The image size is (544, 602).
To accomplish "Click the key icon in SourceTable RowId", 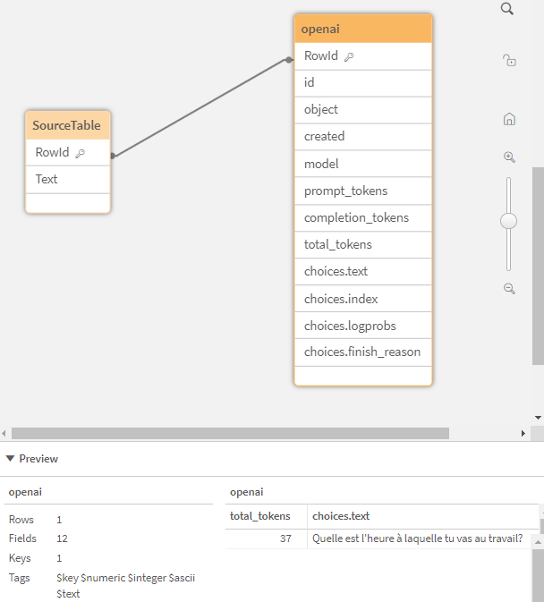I will pos(80,153).
